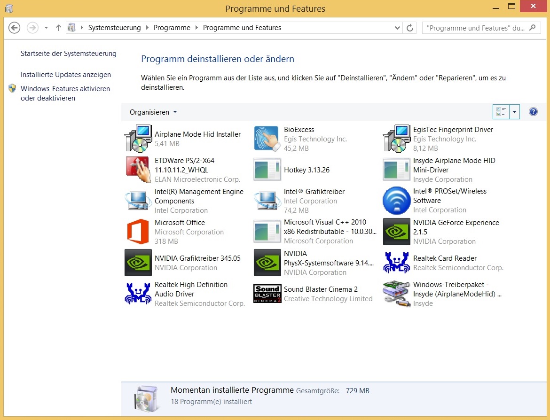Click the Realtek Card Reader name
The width and height of the screenshot is (550, 420).
coord(445,258)
